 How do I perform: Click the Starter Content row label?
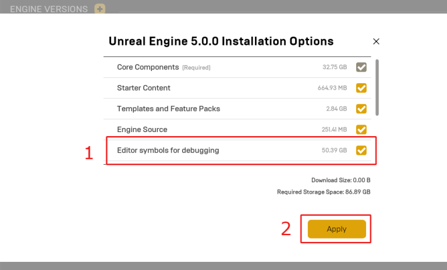click(x=144, y=88)
